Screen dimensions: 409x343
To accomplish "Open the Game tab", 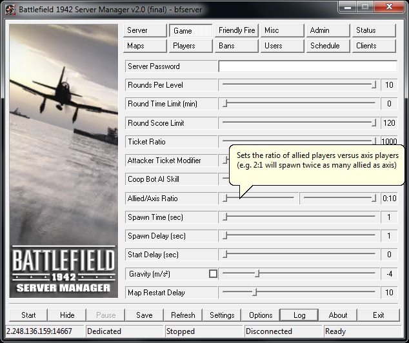I will pyautogui.click(x=191, y=30).
